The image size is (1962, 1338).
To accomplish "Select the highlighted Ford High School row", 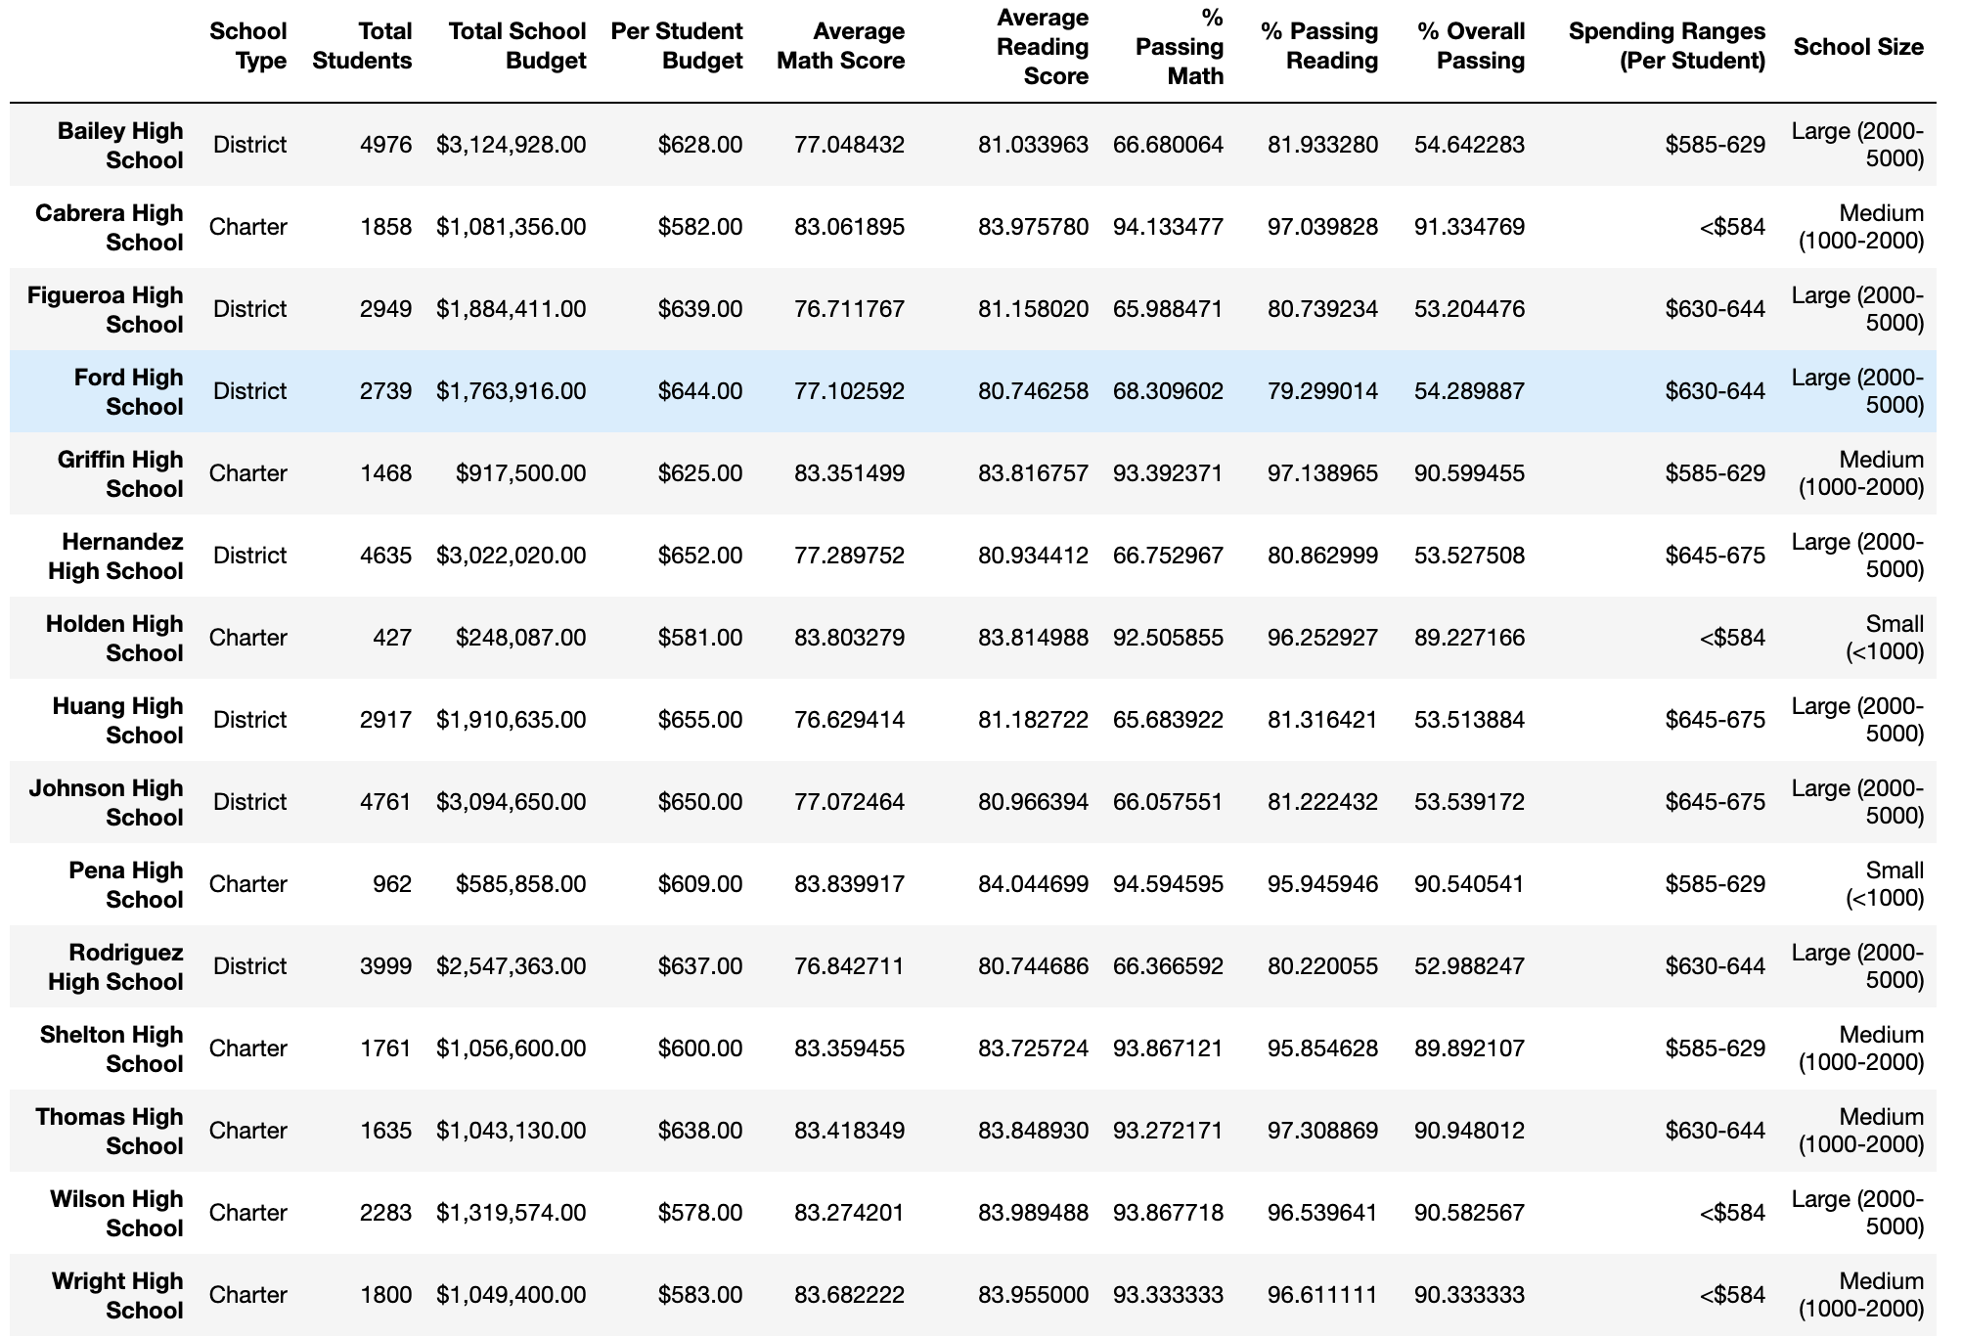I will coord(978,391).
